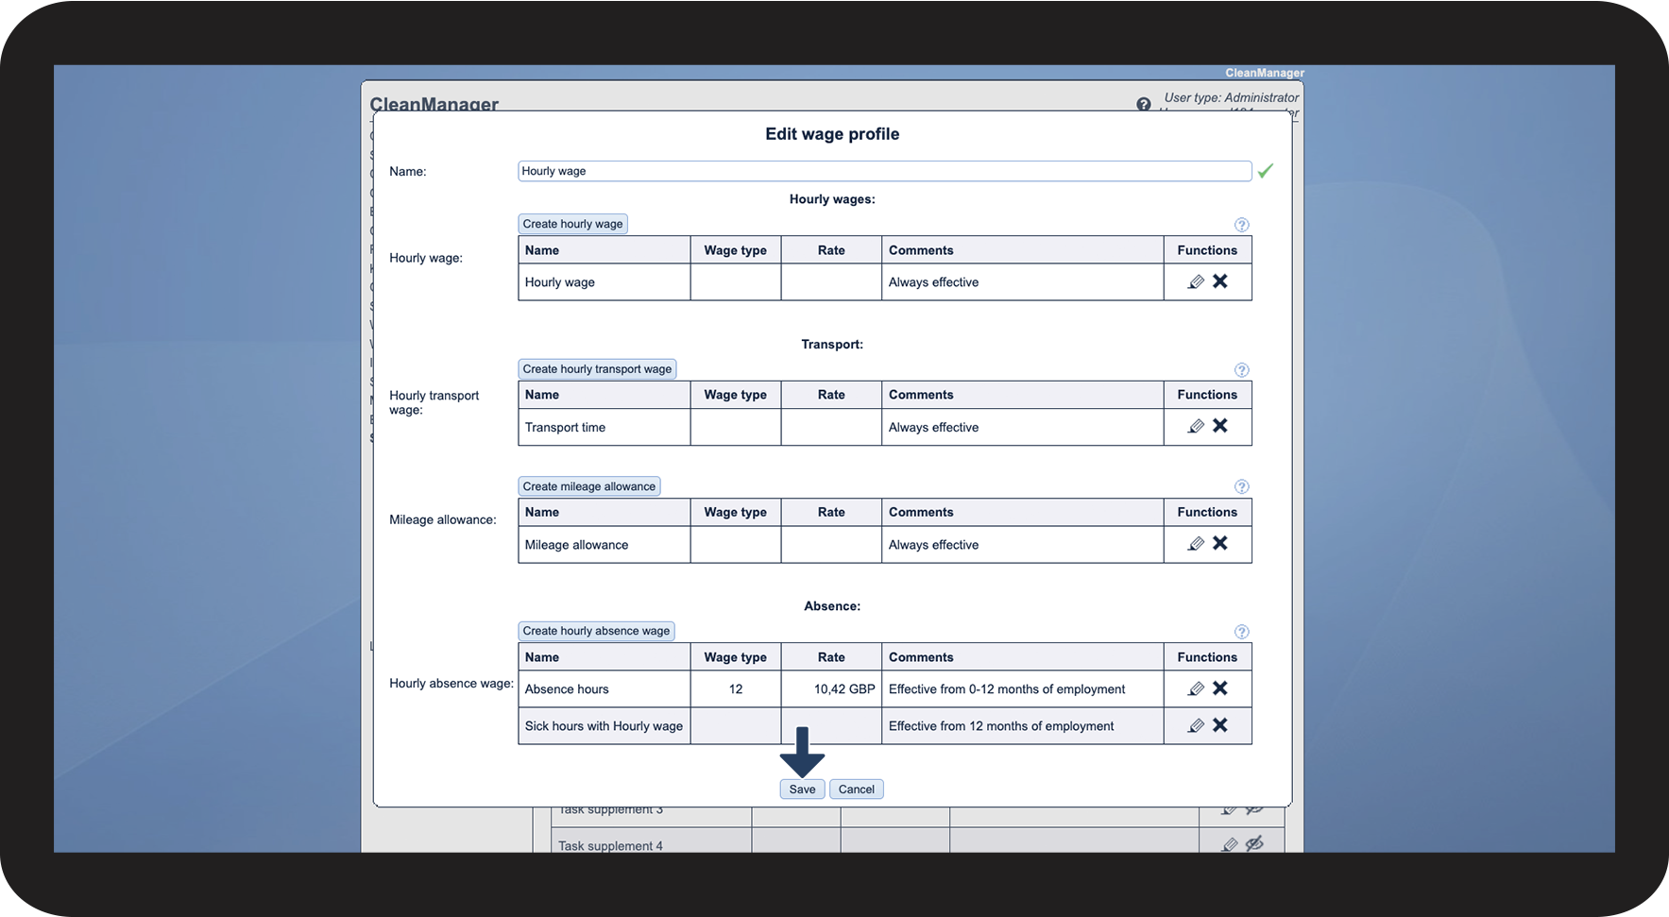The height and width of the screenshot is (917, 1669).
Task: Click Create hourly wage button
Action: tap(572, 224)
